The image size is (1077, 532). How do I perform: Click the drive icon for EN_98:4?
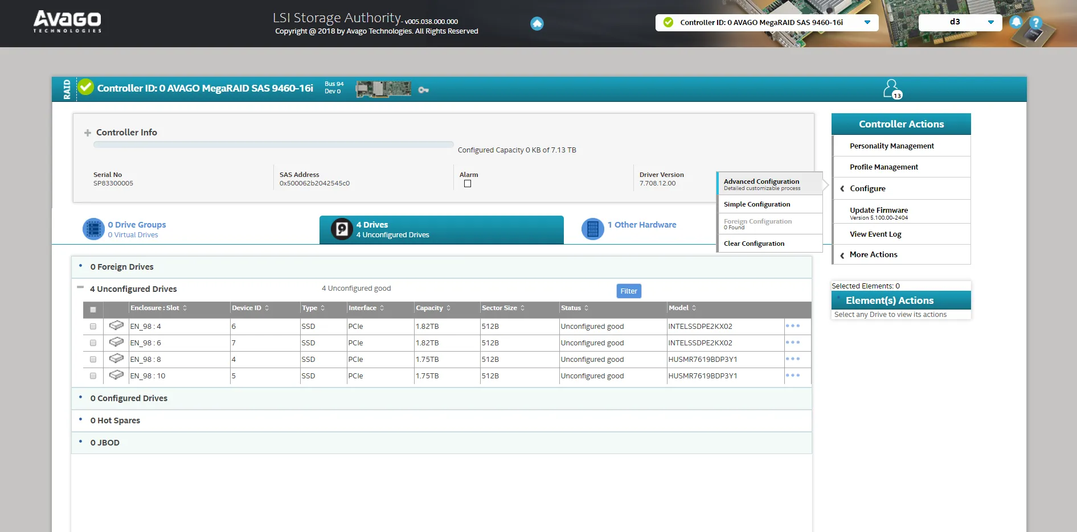tap(116, 325)
